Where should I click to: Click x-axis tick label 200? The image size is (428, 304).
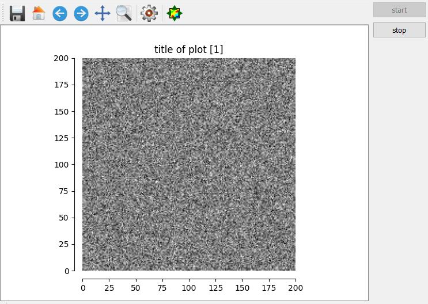[x=296, y=288]
